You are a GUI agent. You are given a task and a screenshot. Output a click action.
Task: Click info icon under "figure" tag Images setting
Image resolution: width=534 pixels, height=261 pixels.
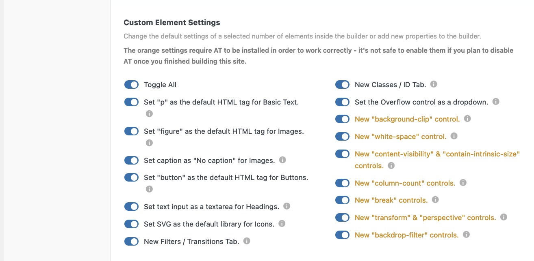[x=149, y=143]
